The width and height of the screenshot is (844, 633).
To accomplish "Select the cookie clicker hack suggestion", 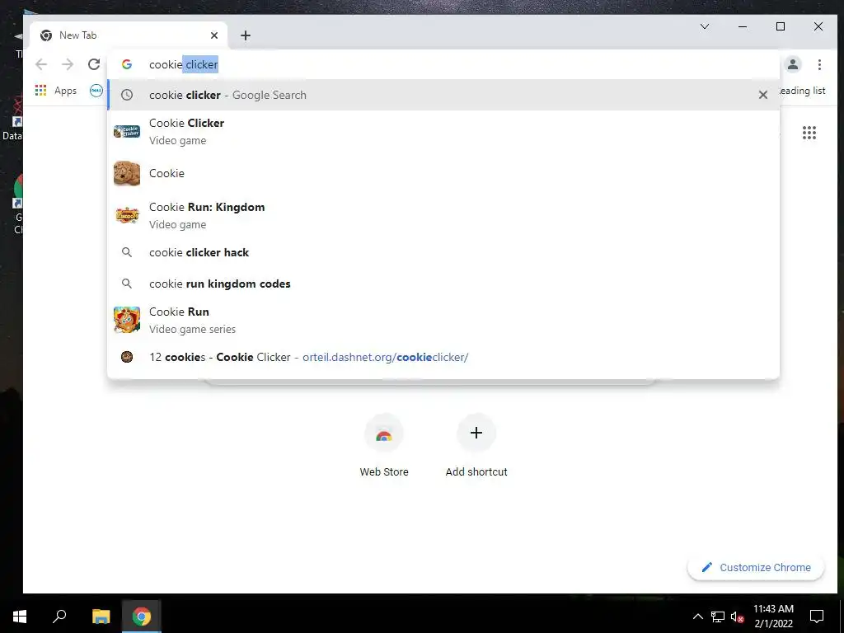I will [x=443, y=252].
